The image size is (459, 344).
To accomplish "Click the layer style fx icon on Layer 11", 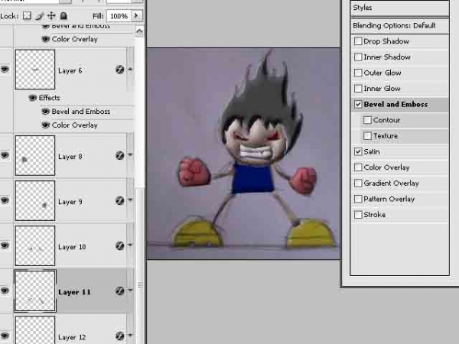I will click(120, 291).
